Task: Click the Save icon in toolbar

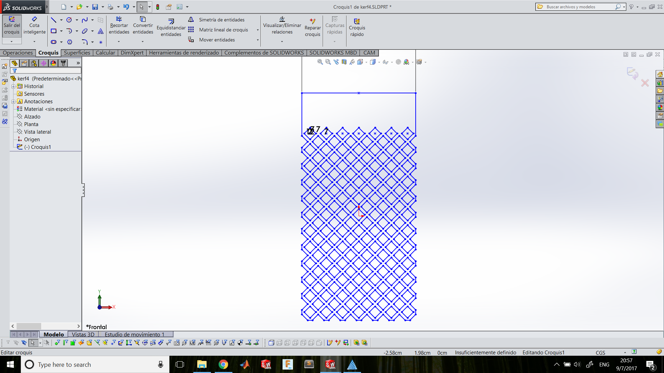Action: (95, 7)
